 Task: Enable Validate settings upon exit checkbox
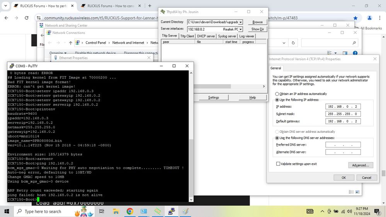point(278,164)
